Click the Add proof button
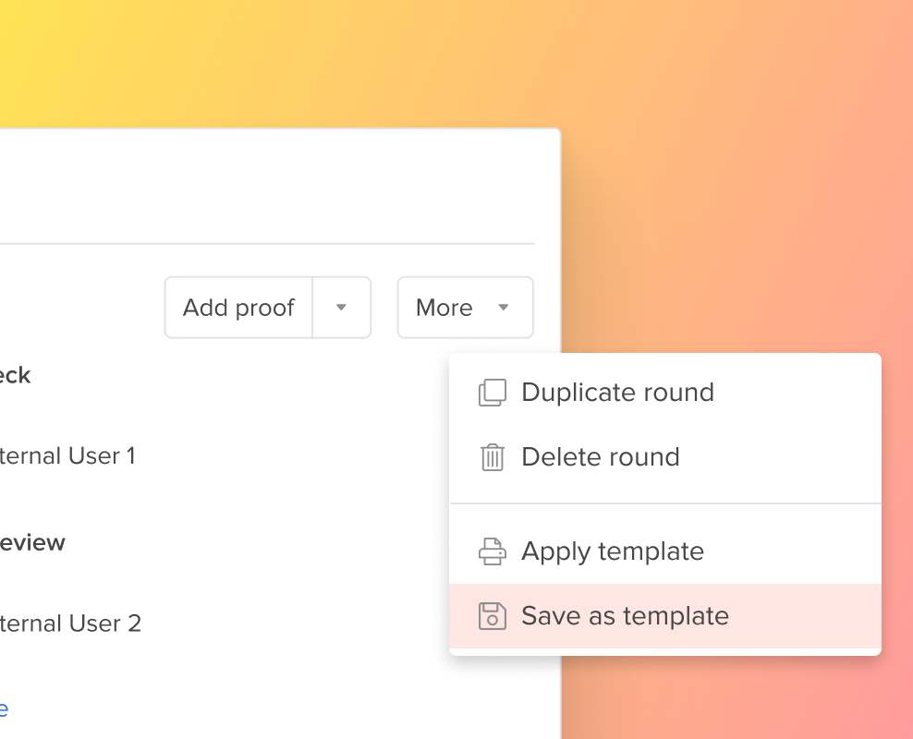This screenshot has width=913, height=739. [x=238, y=308]
